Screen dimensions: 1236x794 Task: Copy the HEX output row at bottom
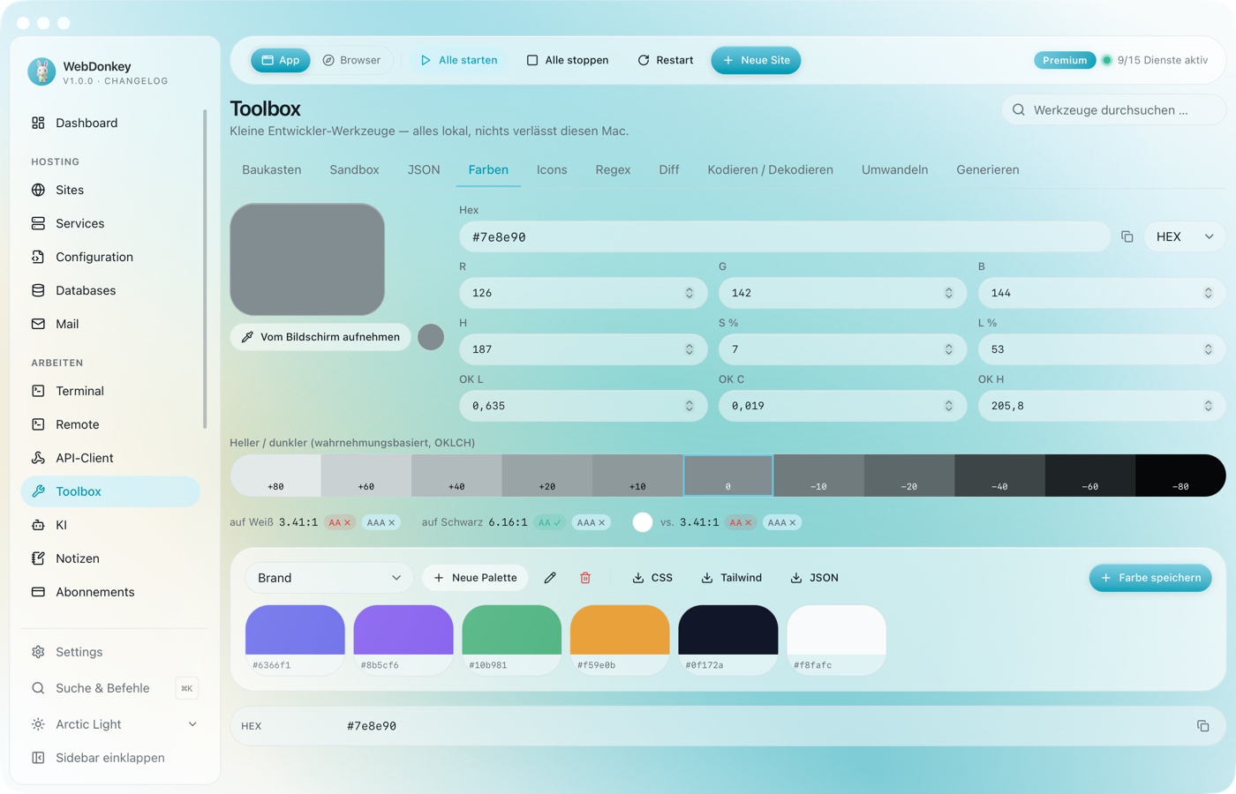click(x=1202, y=726)
